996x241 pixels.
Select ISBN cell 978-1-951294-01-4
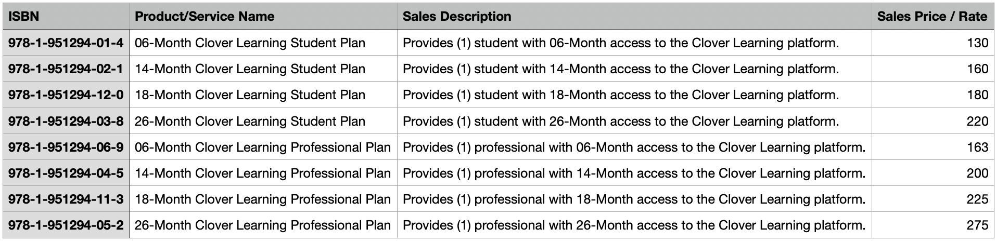pos(66,43)
